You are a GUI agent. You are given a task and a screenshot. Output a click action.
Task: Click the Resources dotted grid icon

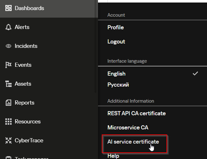pyautogui.click(x=8, y=122)
